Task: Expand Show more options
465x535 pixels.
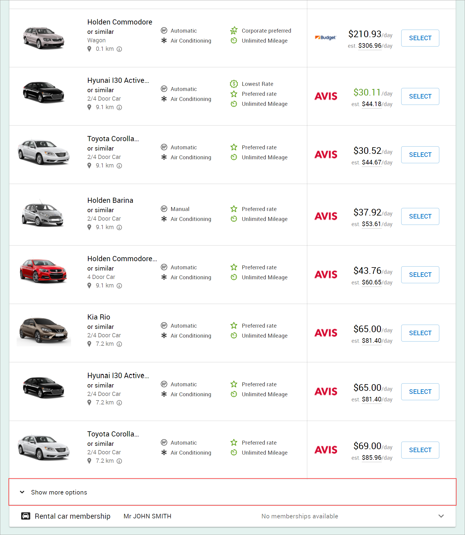Action: (x=232, y=492)
